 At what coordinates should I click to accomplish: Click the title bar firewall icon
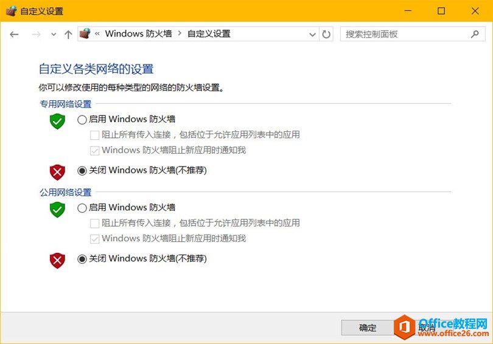(11, 11)
